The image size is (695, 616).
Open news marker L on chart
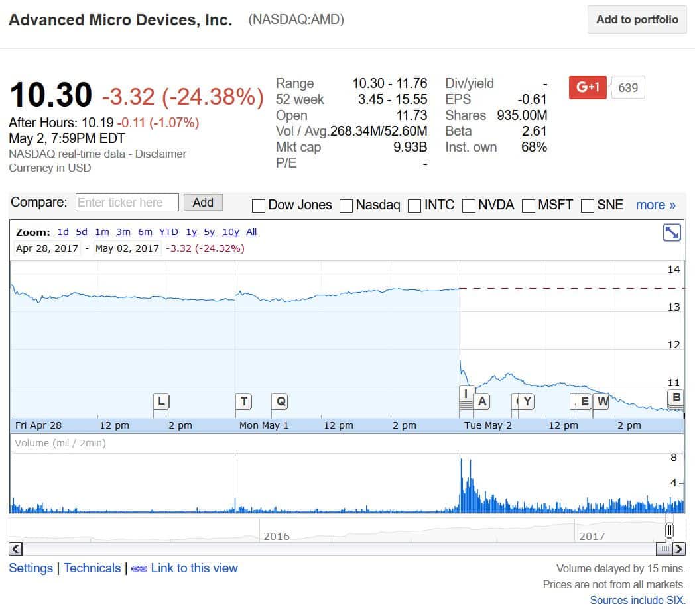coord(161,401)
